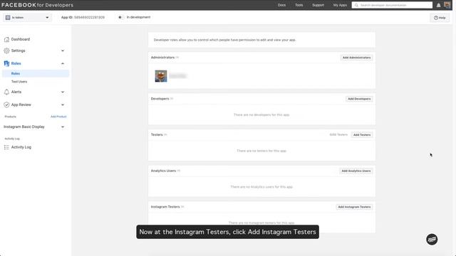Click the app icon beside app name
456x256 pixels.
pyautogui.click(x=8, y=17)
